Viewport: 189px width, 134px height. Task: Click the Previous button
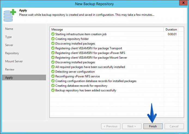click(x=111, y=126)
